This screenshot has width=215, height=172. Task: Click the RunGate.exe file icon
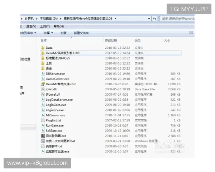point(43,125)
